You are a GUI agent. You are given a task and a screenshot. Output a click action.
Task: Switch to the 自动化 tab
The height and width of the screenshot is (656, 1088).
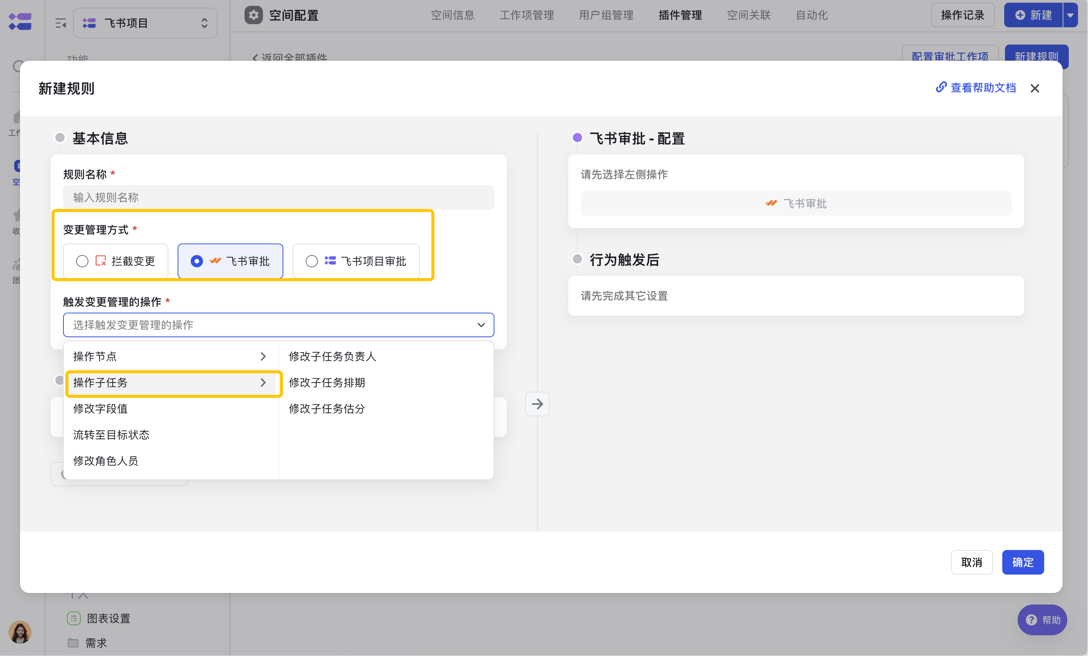click(x=812, y=15)
